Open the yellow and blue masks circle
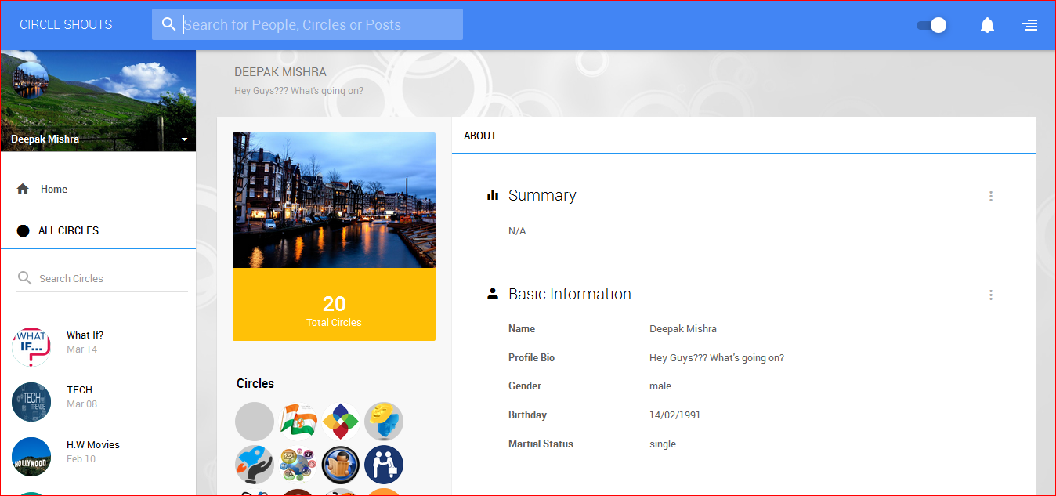 384,422
